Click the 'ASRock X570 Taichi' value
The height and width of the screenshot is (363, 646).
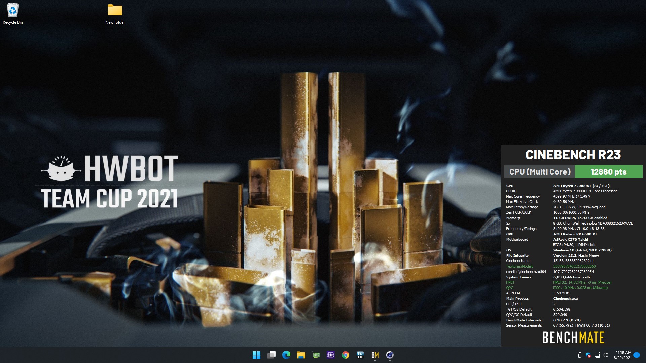click(x=571, y=239)
